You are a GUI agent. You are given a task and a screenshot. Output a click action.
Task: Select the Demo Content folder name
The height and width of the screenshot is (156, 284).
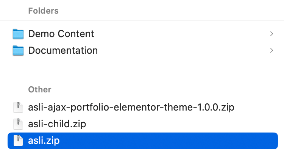(x=61, y=34)
